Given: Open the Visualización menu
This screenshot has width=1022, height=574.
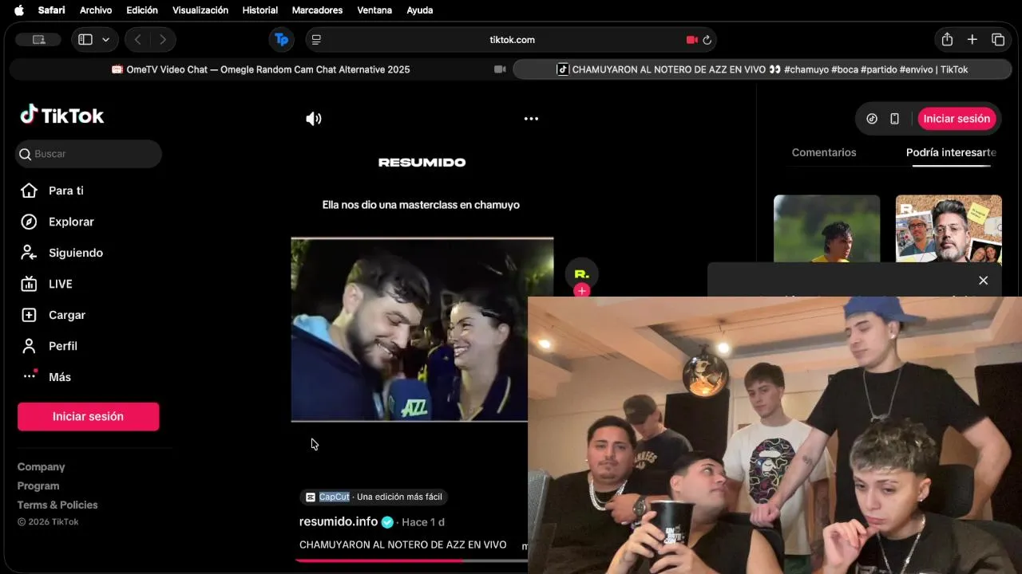Looking at the screenshot, I should (x=200, y=10).
